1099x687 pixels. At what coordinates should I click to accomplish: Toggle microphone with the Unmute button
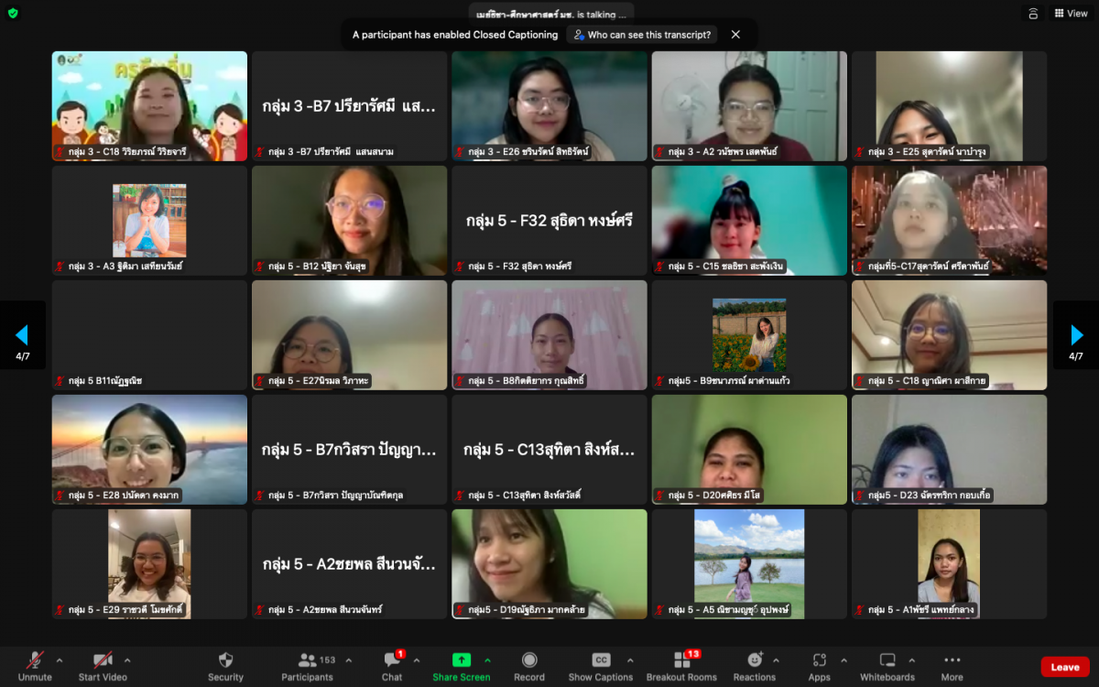click(35, 666)
